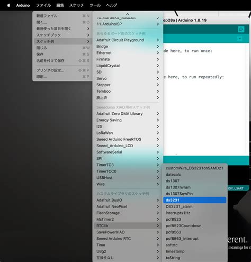The height and width of the screenshot is (262, 251).
Task: Expand Bridge examples submenu
Action: (x=128, y=47)
